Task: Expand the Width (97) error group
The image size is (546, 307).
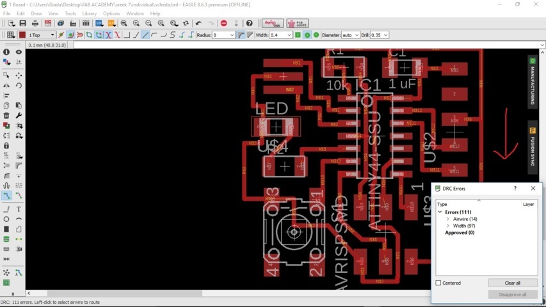Action: tap(448, 226)
